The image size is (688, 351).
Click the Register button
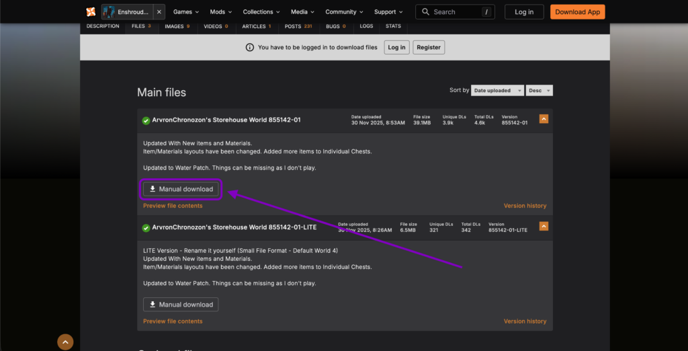click(x=429, y=48)
